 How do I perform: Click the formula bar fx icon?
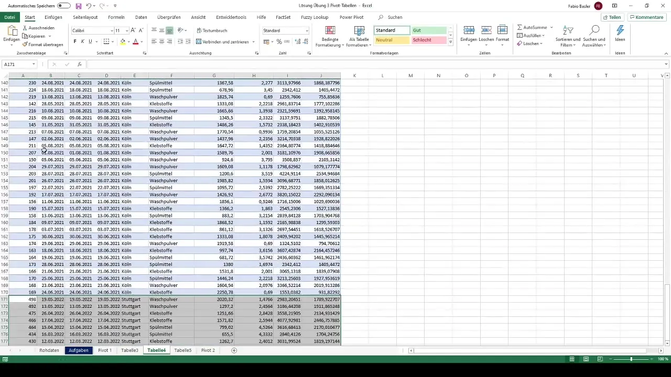[79, 64]
